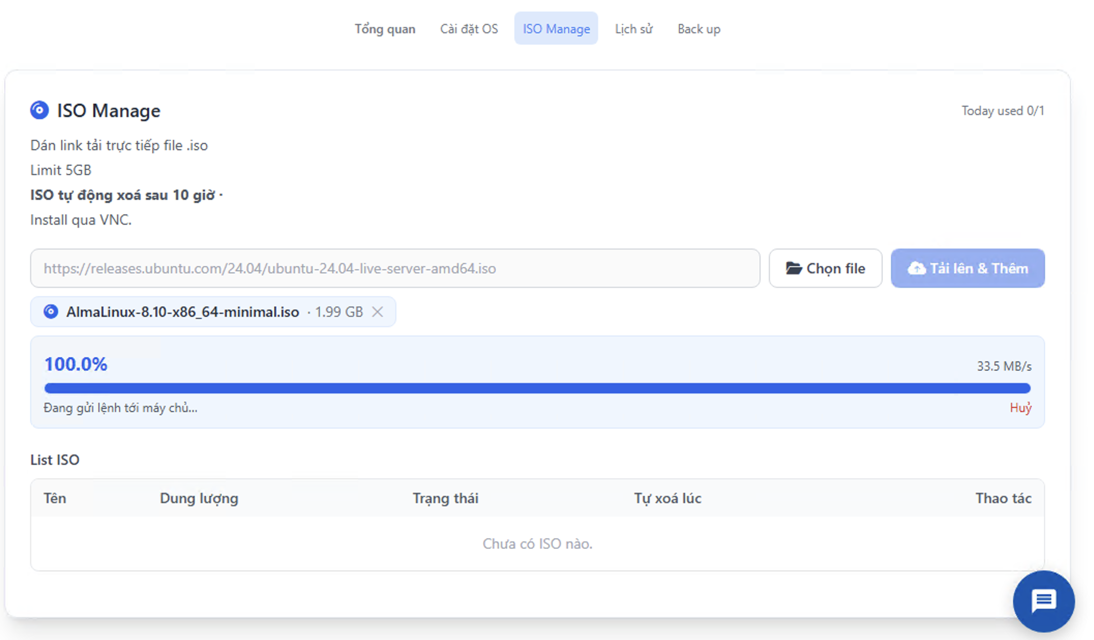
Task: Click the Dung lượng column header
Action: (x=199, y=499)
